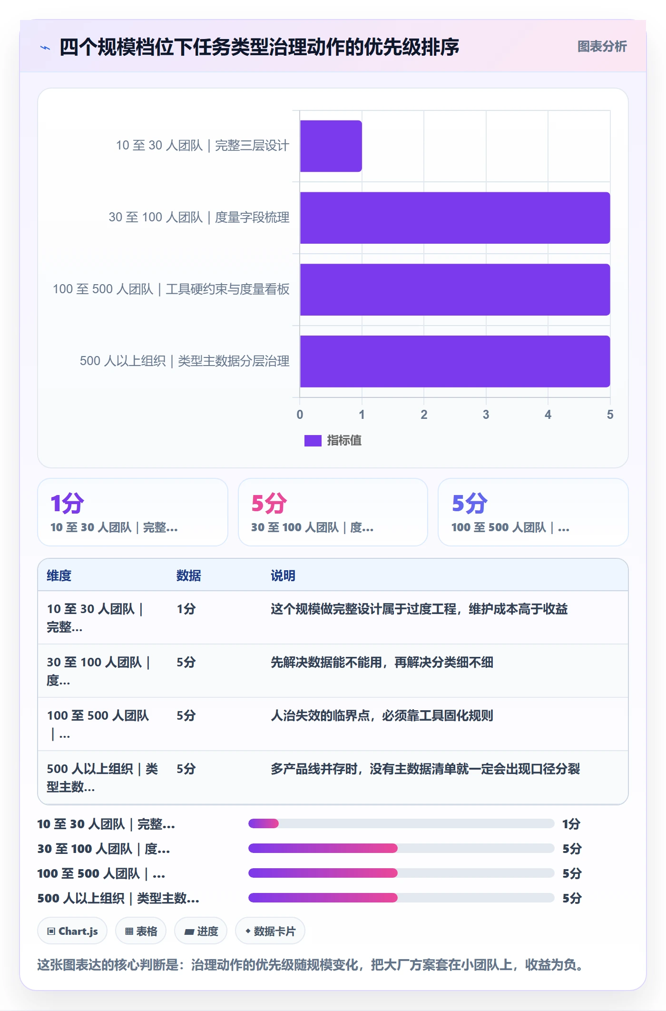Screen dimensions: 666x1011
Task: Click the progress bar for 500 人以上组织
Action: (x=401, y=898)
